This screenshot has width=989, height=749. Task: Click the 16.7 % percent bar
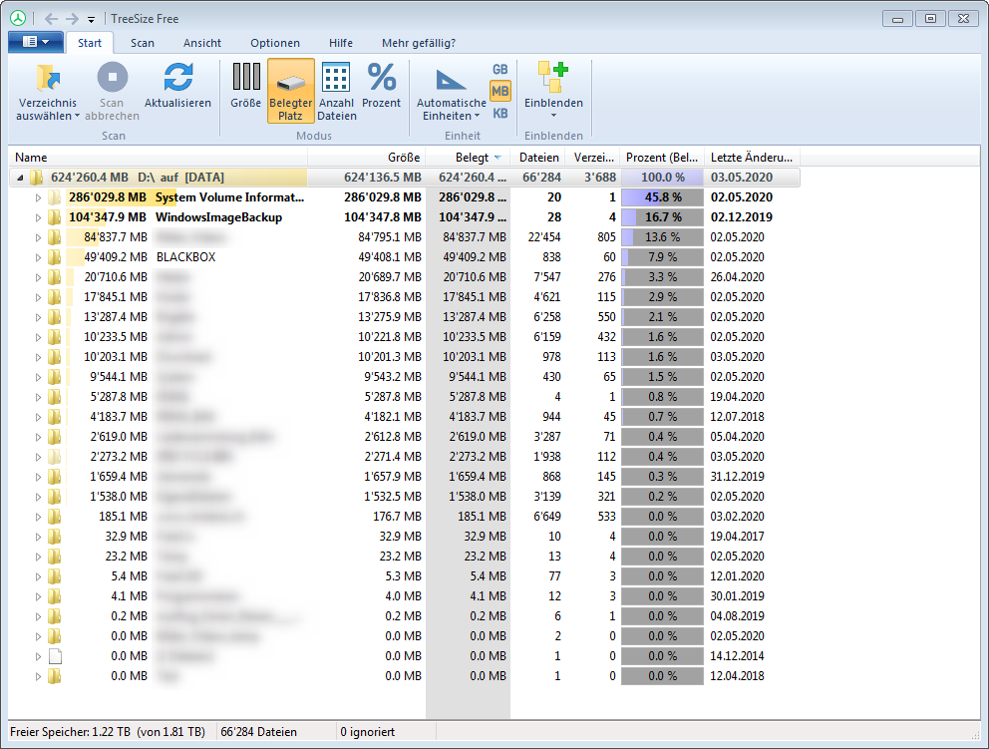[x=662, y=217]
